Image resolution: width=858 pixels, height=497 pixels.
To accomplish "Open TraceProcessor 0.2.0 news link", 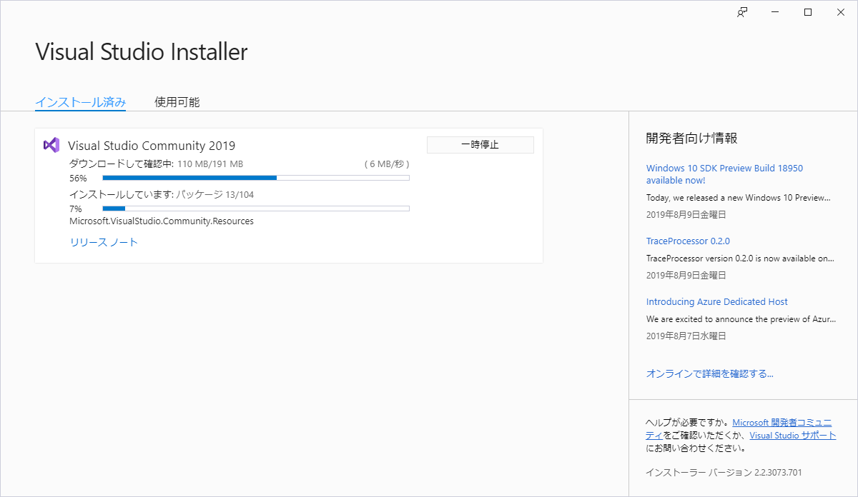I will click(x=688, y=241).
